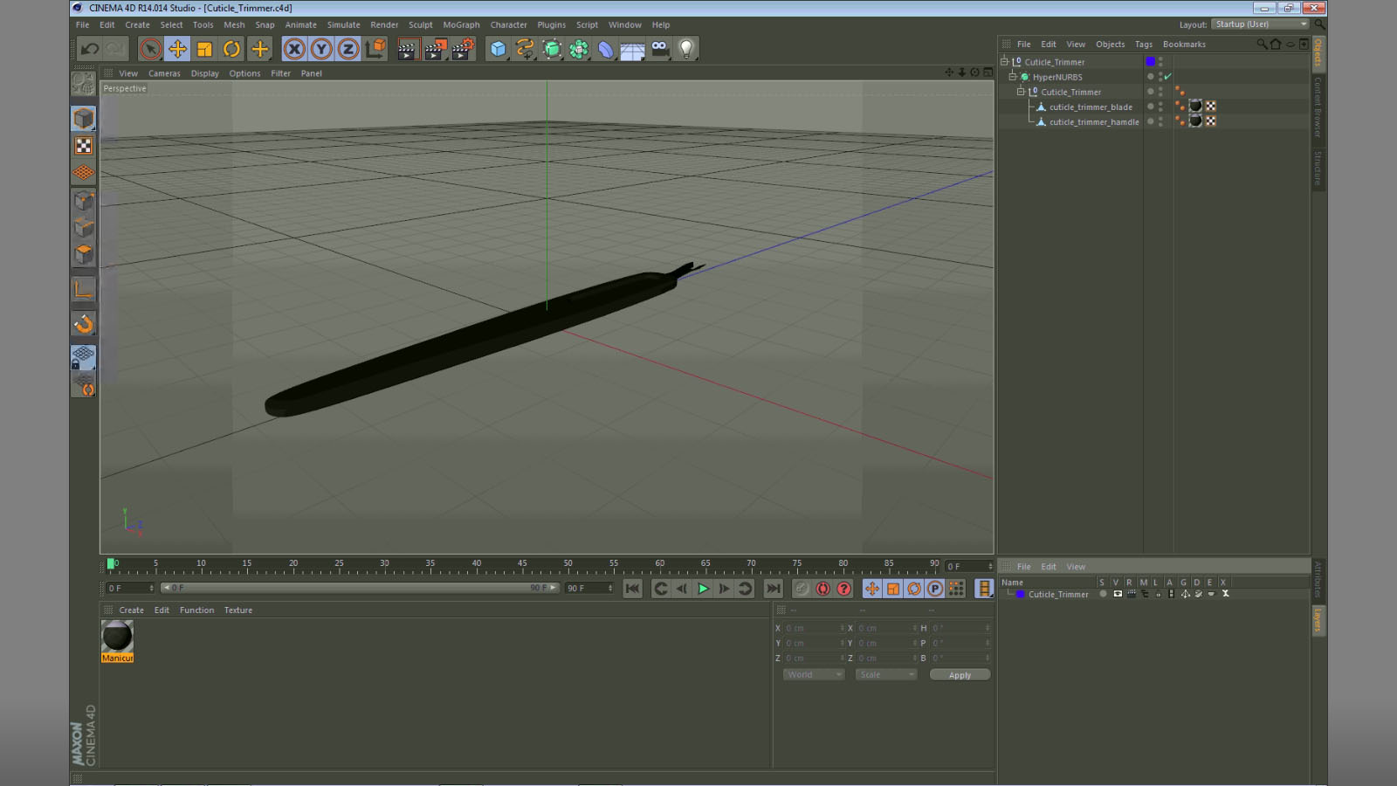The height and width of the screenshot is (786, 1397).
Task: Open Scale mode dropdown
Action: 886,675
